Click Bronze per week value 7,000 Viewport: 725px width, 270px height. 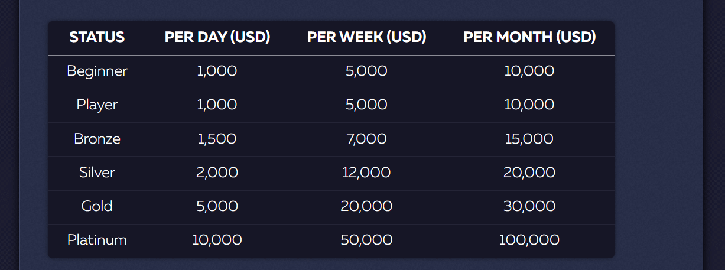pyautogui.click(x=366, y=139)
